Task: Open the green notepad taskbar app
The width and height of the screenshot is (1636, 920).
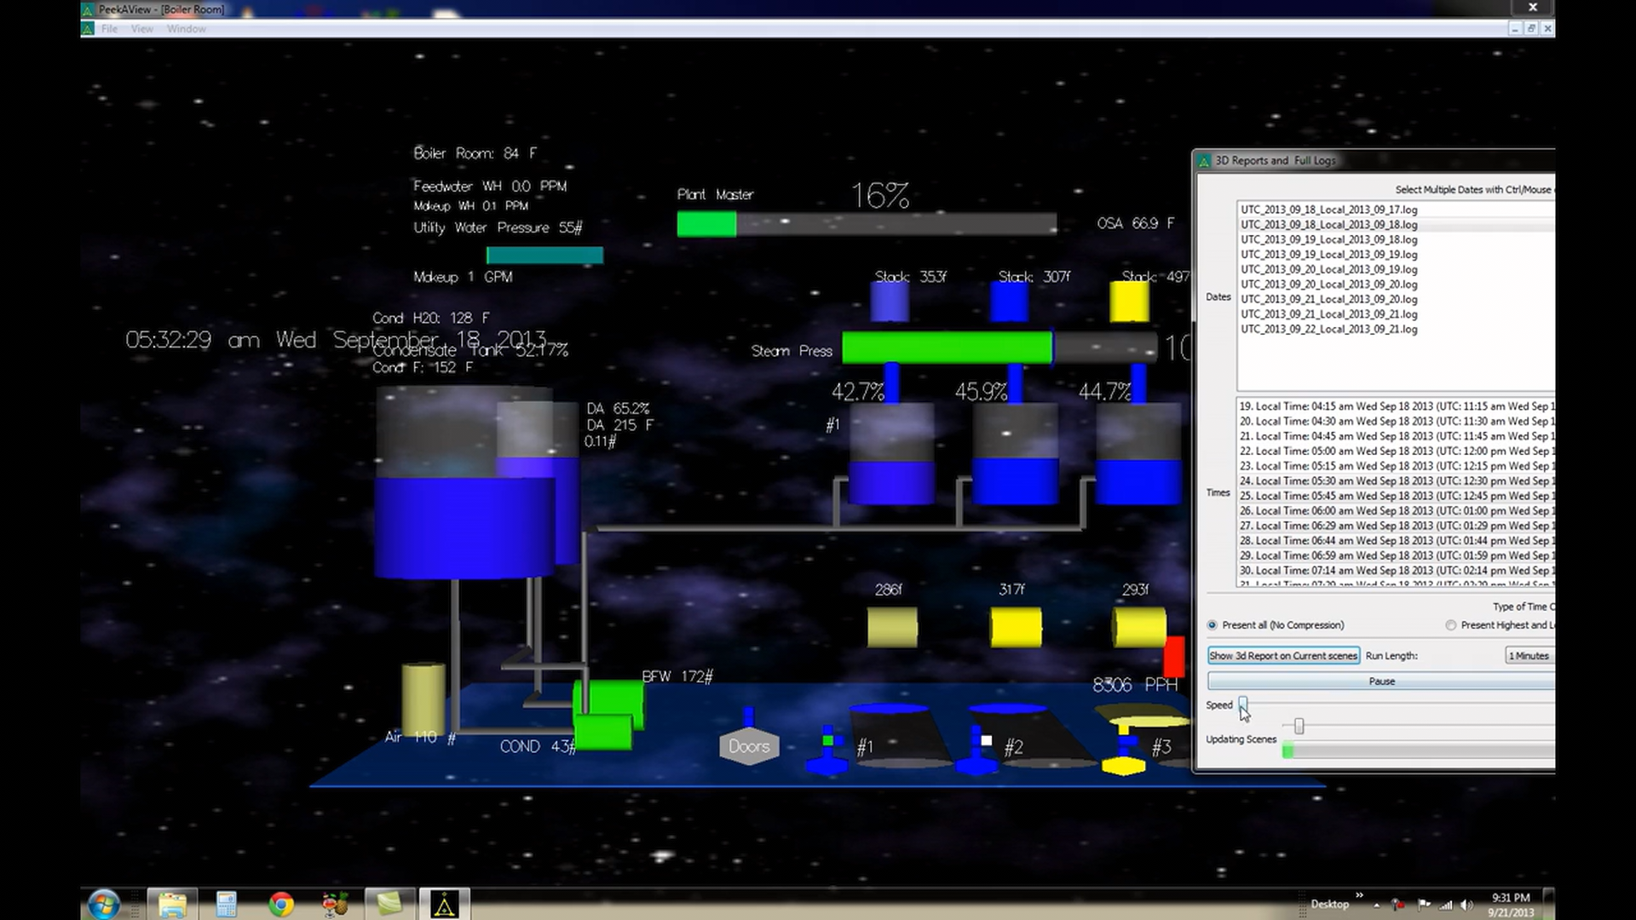Action: (389, 904)
